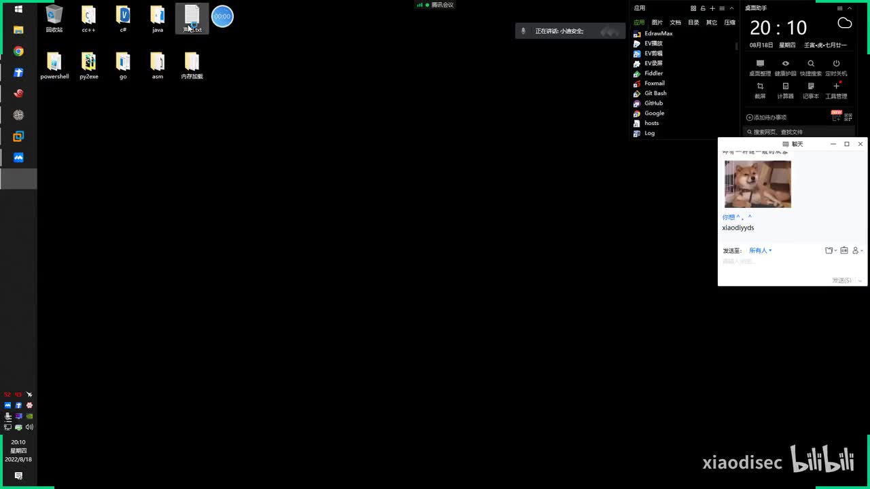The width and height of the screenshot is (870, 489).
Task: Open the 内存加载 folder on the desktop
Action: coord(192,66)
